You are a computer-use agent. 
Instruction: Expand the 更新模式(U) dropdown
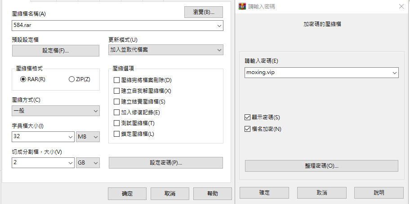point(166,50)
